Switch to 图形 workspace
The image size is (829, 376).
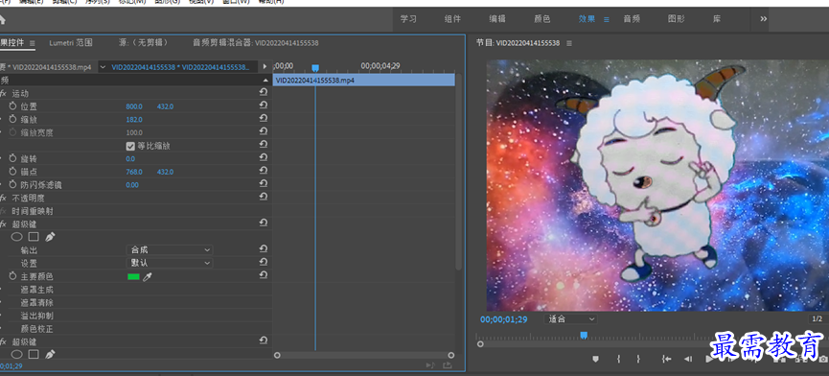coord(677,19)
